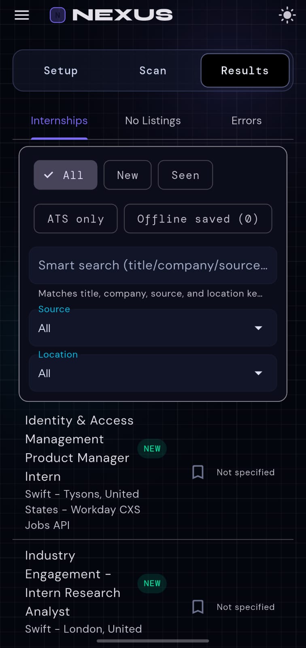The width and height of the screenshot is (306, 648).
Task: Switch to the Scan step
Action: tap(153, 70)
